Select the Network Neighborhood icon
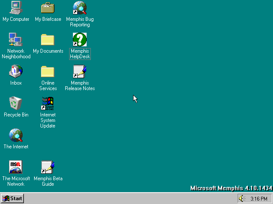The width and height of the screenshot is (273, 204). (x=16, y=40)
